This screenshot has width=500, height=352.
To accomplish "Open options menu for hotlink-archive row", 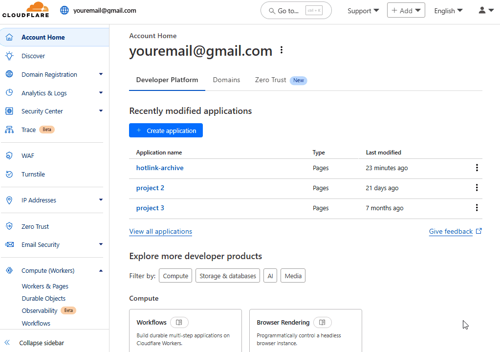I will [477, 168].
